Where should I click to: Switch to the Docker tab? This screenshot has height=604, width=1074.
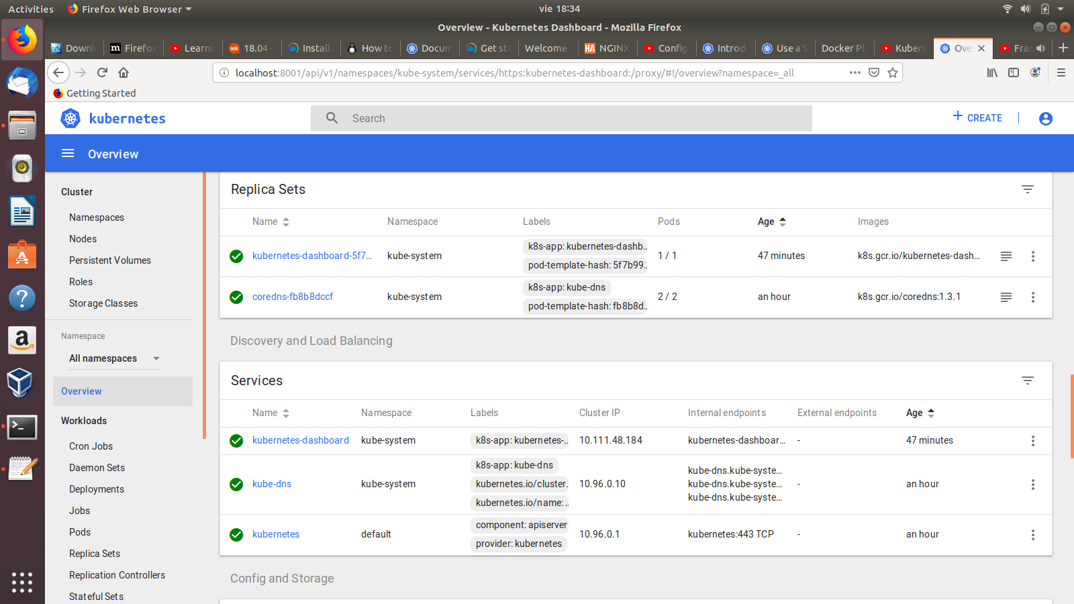click(844, 48)
